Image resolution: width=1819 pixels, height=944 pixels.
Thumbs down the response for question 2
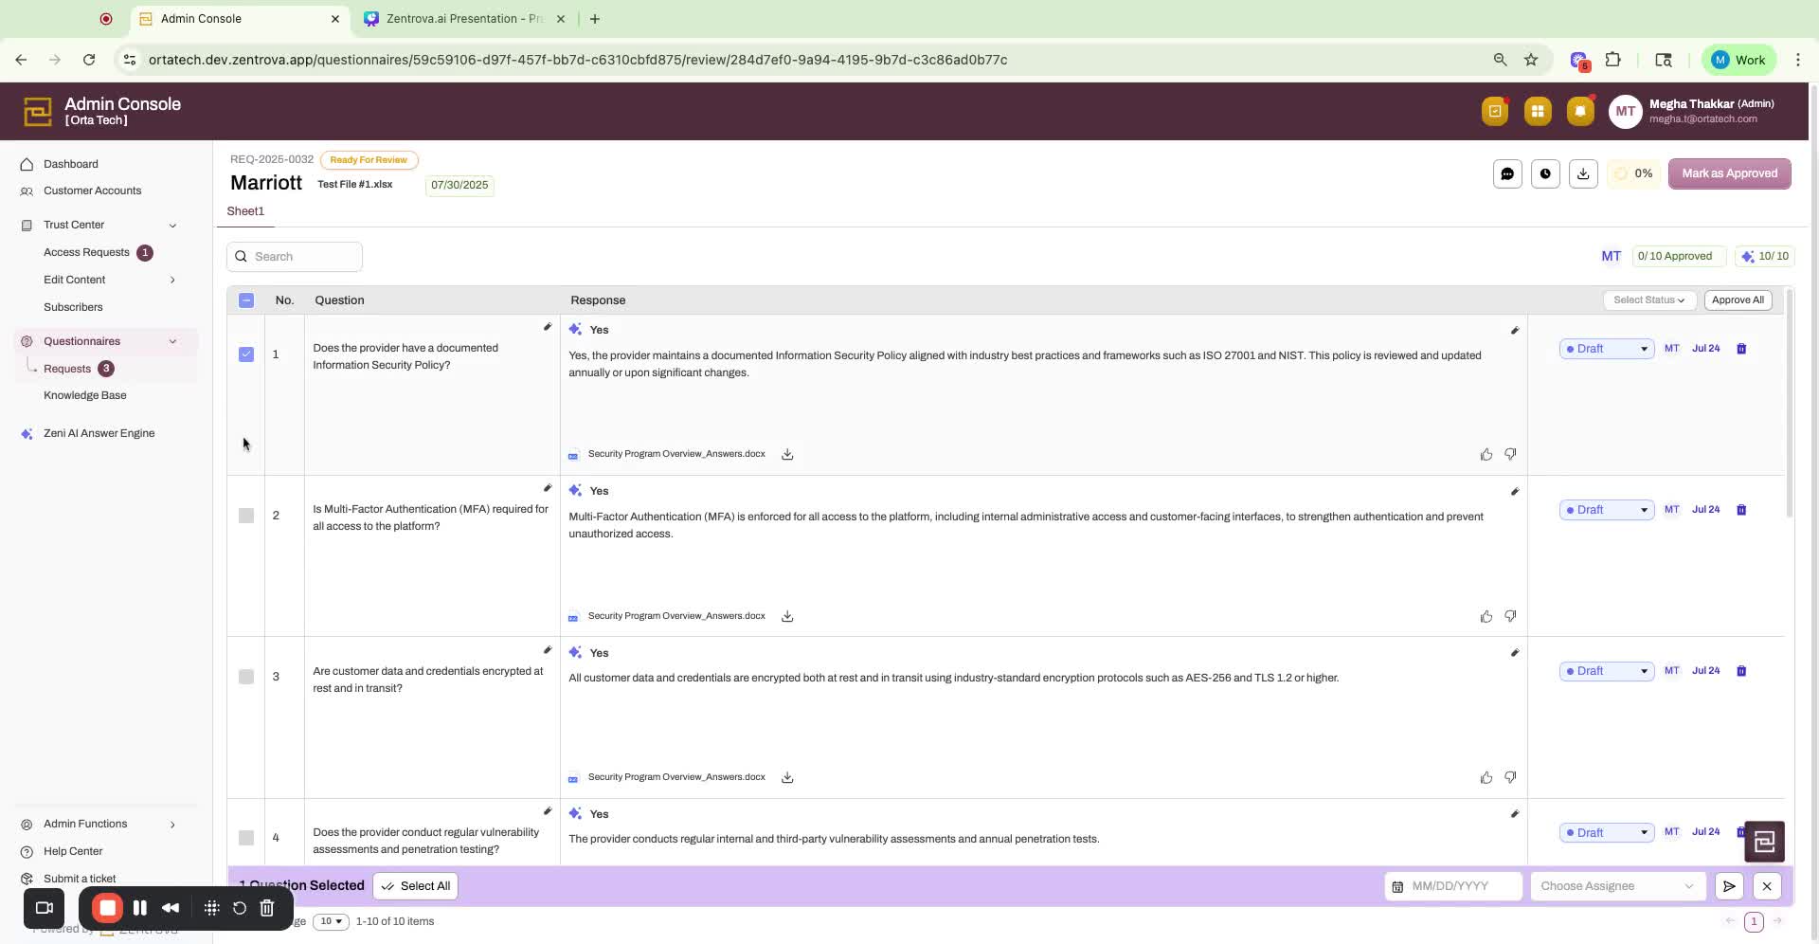[x=1510, y=617]
